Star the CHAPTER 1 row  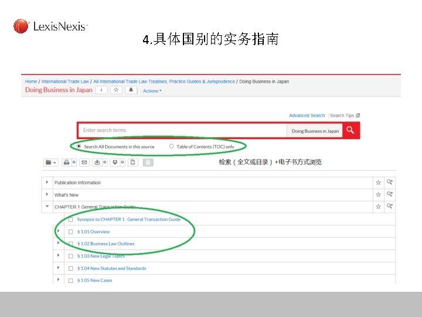(x=379, y=207)
